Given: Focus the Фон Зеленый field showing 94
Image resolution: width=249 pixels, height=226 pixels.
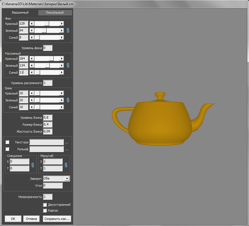Looking at the screenshot, I should pyautogui.click(x=23, y=30).
